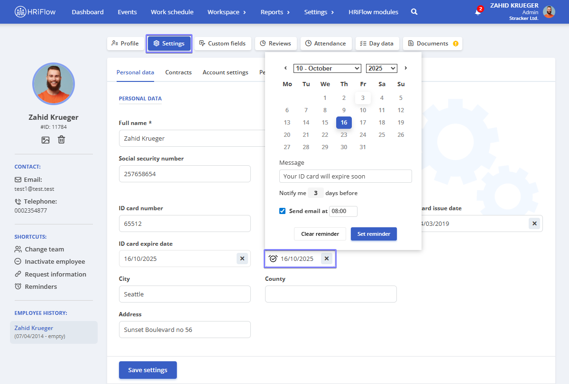Open the Documents tab
The height and width of the screenshot is (384, 569).
pyautogui.click(x=432, y=44)
